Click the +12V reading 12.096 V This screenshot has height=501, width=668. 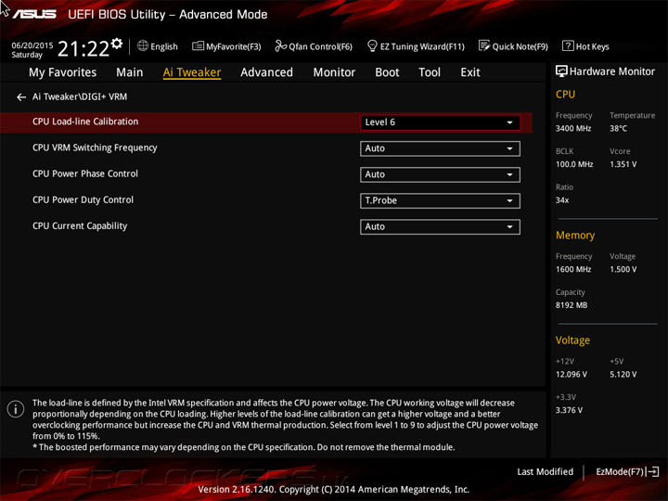pos(571,374)
